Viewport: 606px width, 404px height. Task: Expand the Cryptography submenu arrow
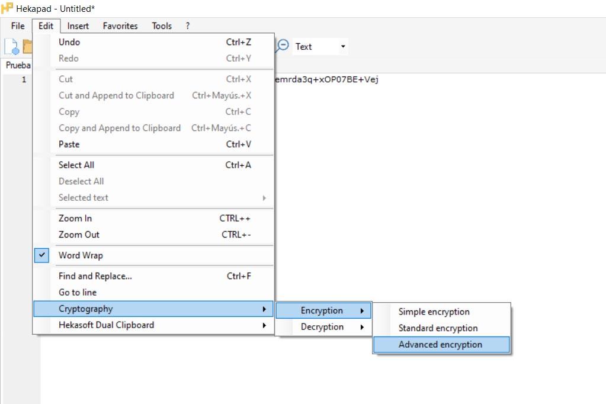pos(264,309)
